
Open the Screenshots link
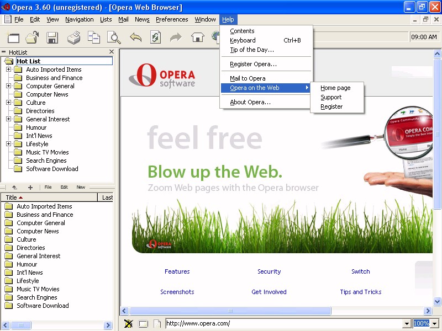[177, 292]
